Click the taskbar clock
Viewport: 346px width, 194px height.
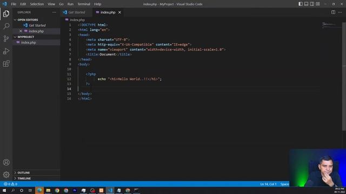point(340,190)
